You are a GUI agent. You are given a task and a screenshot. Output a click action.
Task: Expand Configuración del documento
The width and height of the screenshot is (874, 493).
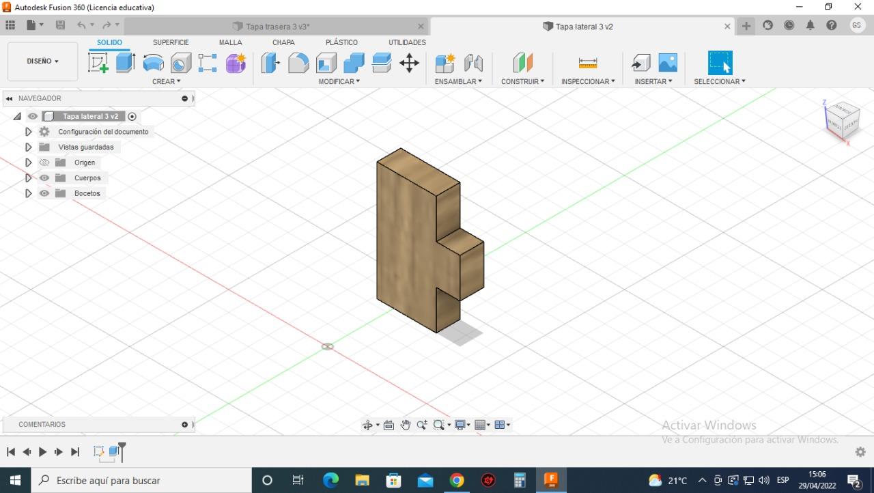click(28, 132)
